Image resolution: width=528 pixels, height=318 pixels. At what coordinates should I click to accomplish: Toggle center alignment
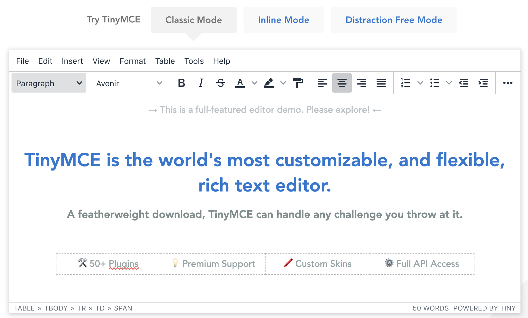point(342,83)
